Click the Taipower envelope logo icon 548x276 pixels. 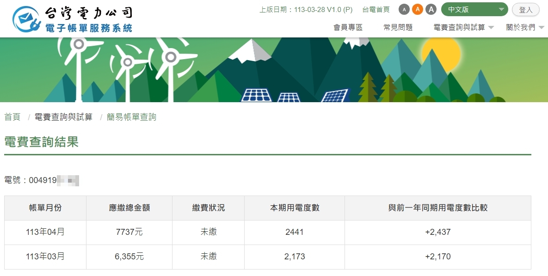coord(26,19)
